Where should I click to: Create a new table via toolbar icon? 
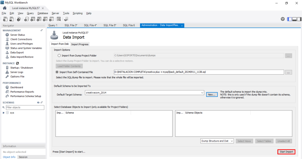(x=33, y=19)
